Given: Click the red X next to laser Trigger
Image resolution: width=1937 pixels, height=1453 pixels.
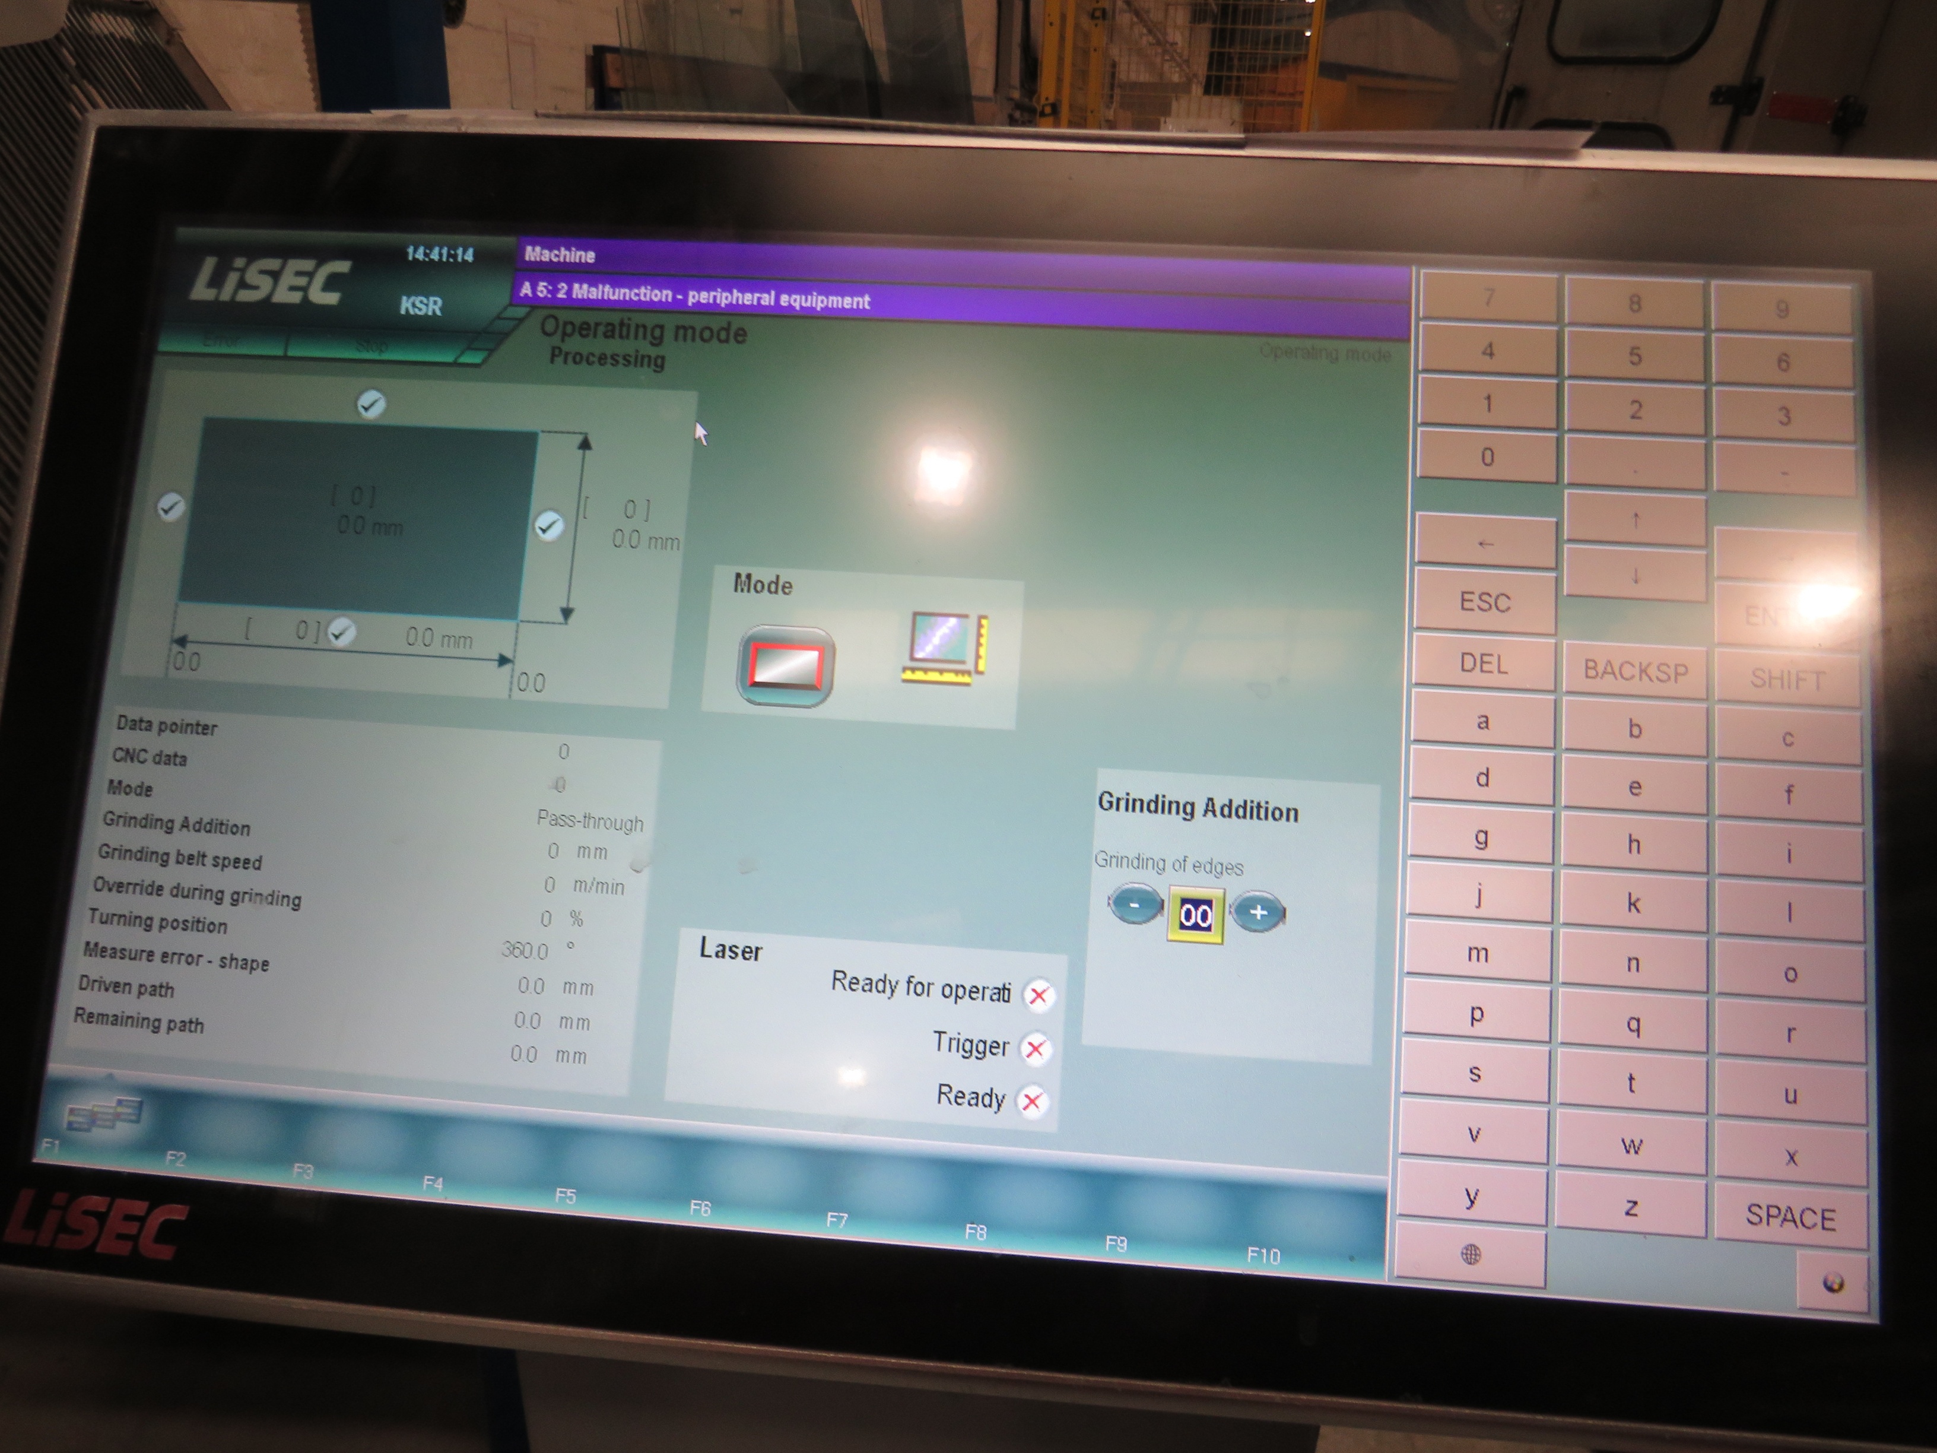Looking at the screenshot, I should point(1035,1048).
